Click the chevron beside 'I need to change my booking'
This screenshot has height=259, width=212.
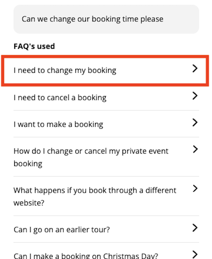click(195, 68)
